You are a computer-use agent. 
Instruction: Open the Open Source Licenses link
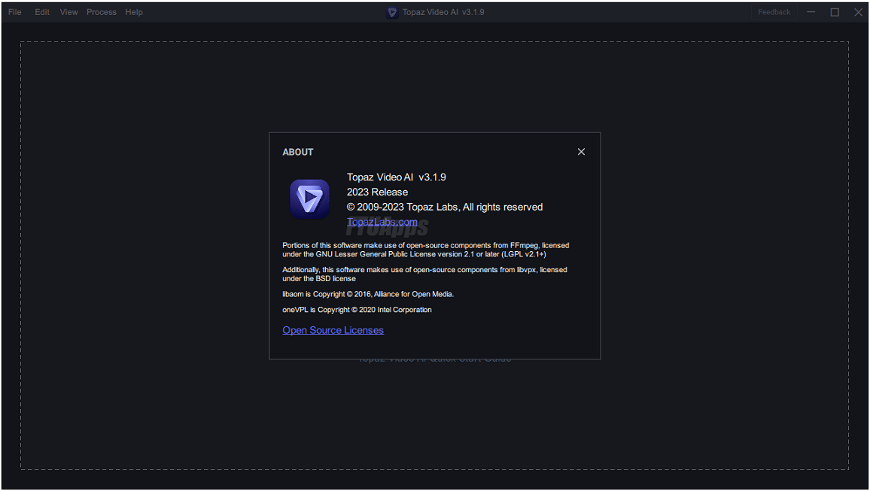(x=333, y=330)
